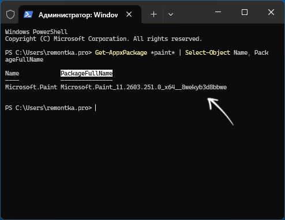This screenshot has width=285, height=220.
Task: Open a new tab with the plus icon
Action: click(153, 14)
